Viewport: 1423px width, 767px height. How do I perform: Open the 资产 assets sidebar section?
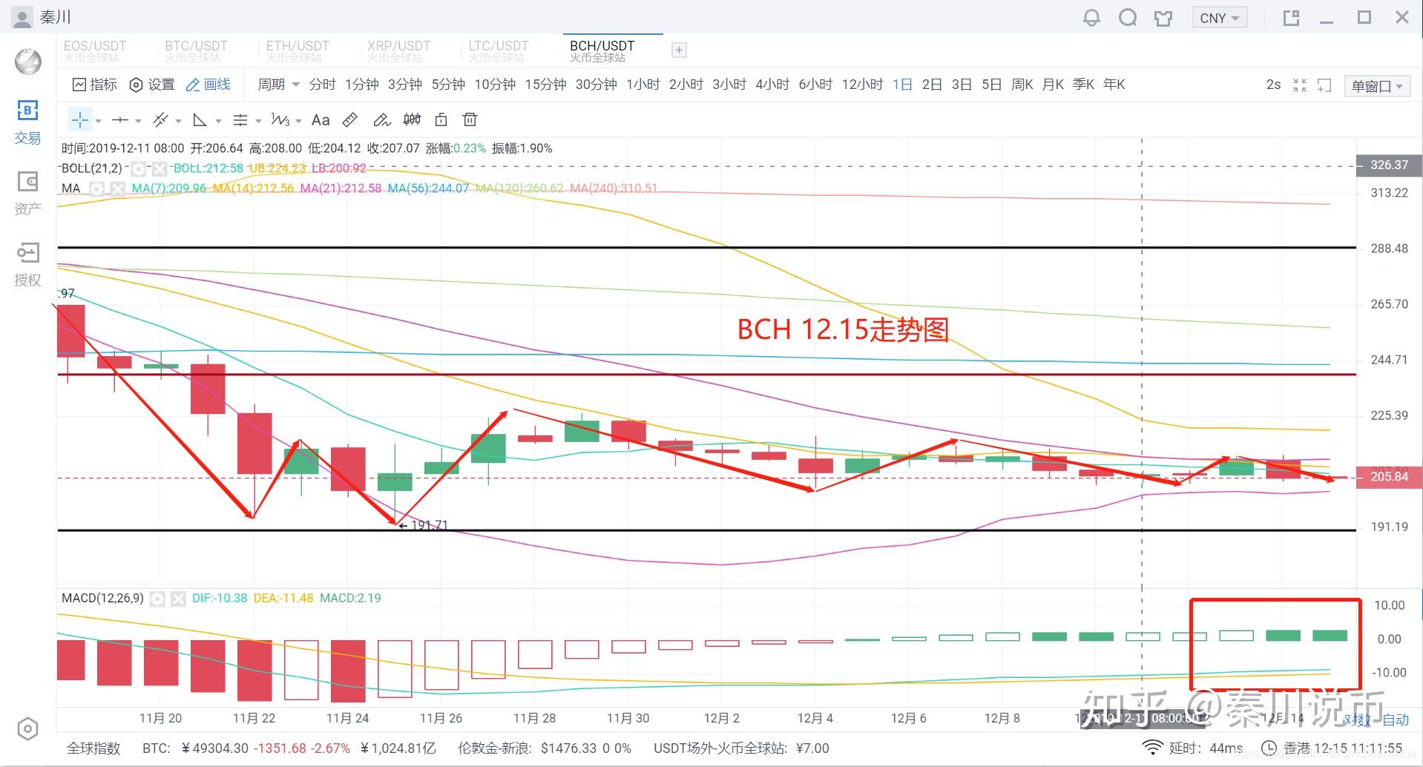pos(27,193)
